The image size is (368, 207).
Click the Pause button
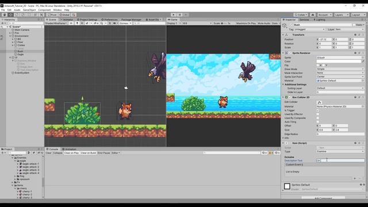pos(180,15)
